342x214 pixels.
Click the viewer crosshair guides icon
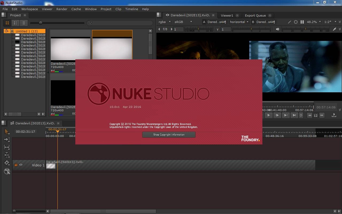point(296,22)
